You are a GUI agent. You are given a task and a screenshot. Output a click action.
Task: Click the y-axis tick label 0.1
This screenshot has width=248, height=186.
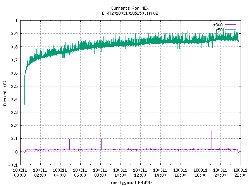[14, 139]
